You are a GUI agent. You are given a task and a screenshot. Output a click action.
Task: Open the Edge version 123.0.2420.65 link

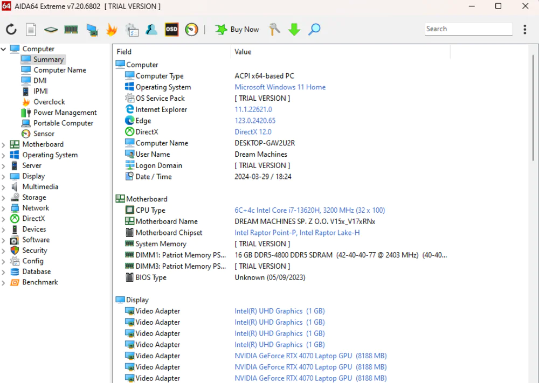click(x=255, y=121)
